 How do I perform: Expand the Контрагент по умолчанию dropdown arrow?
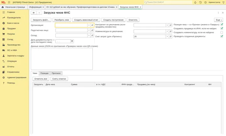click(x=167, y=25)
